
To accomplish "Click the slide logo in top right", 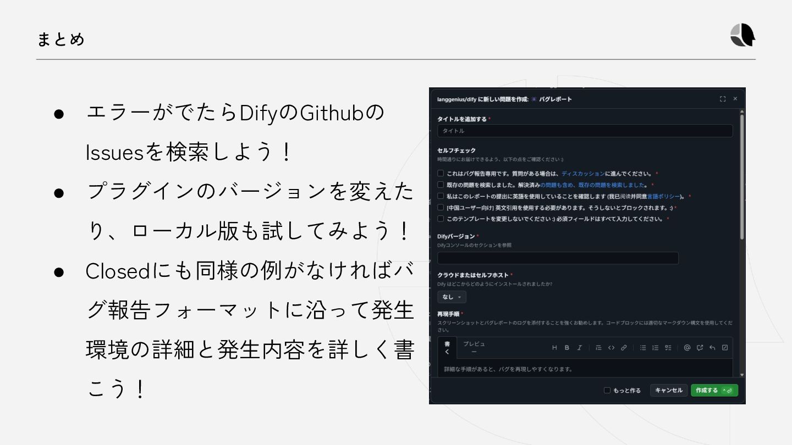I will click(743, 35).
